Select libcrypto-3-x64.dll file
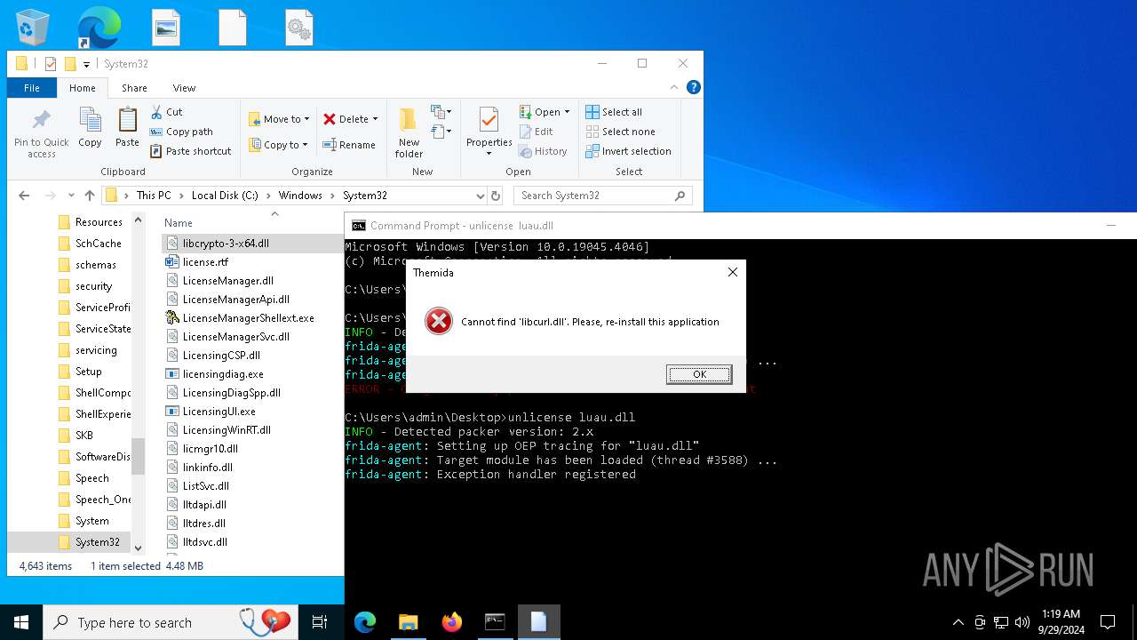1137x640 pixels. pos(226,243)
